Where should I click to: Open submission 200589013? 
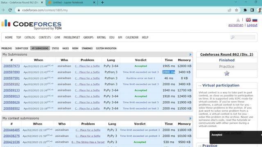[11, 96]
